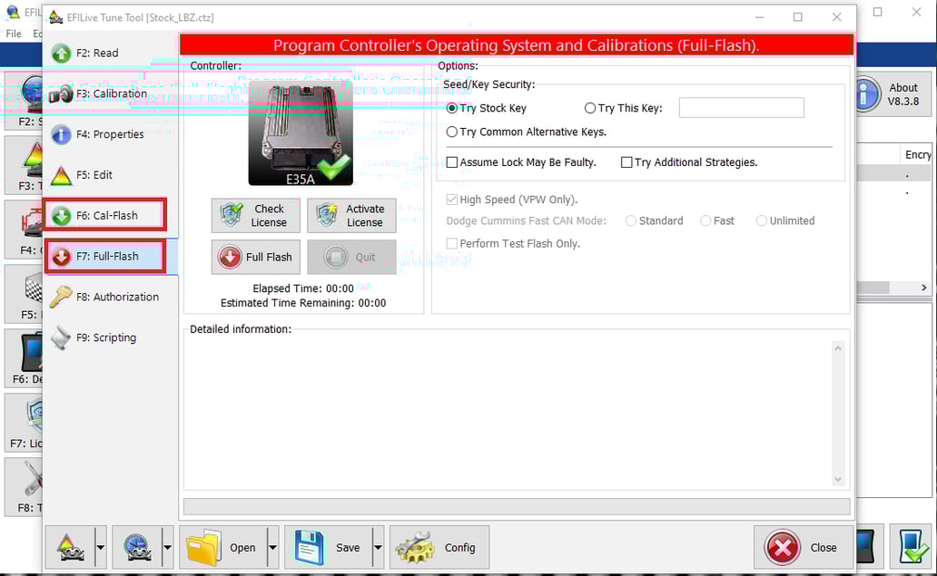Select the Try This Key option
Screen dimensions: 937x576
pos(590,107)
